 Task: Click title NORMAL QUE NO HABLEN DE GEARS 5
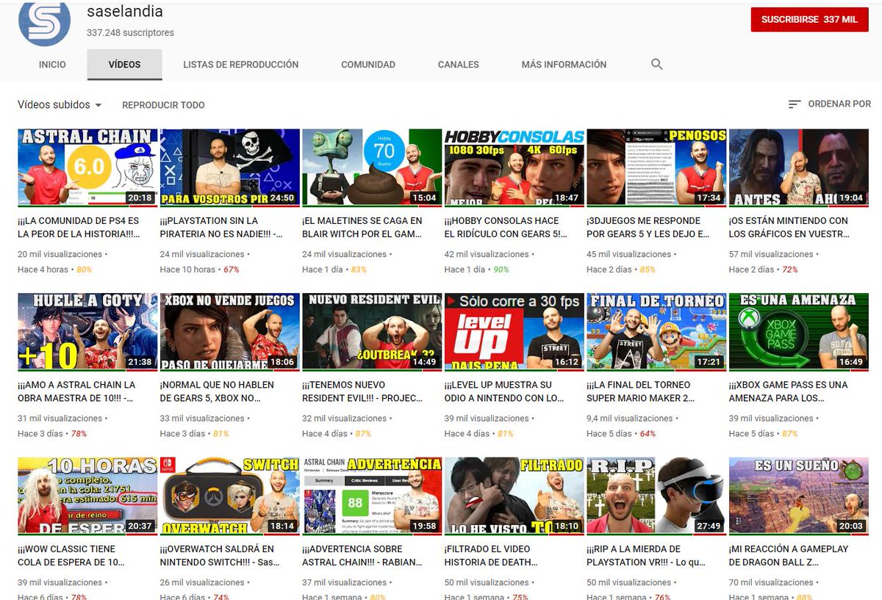(x=218, y=391)
